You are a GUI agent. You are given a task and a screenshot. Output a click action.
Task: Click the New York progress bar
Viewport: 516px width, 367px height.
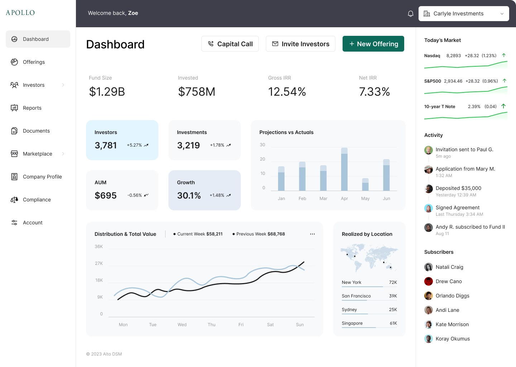(x=369, y=287)
